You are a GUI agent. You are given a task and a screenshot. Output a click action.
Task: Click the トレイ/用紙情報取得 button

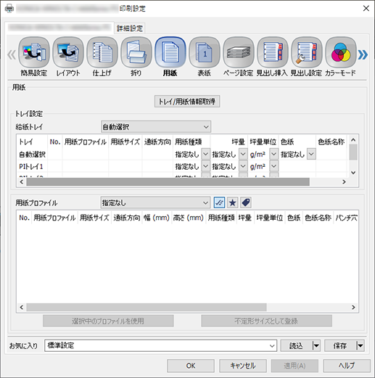tap(187, 102)
